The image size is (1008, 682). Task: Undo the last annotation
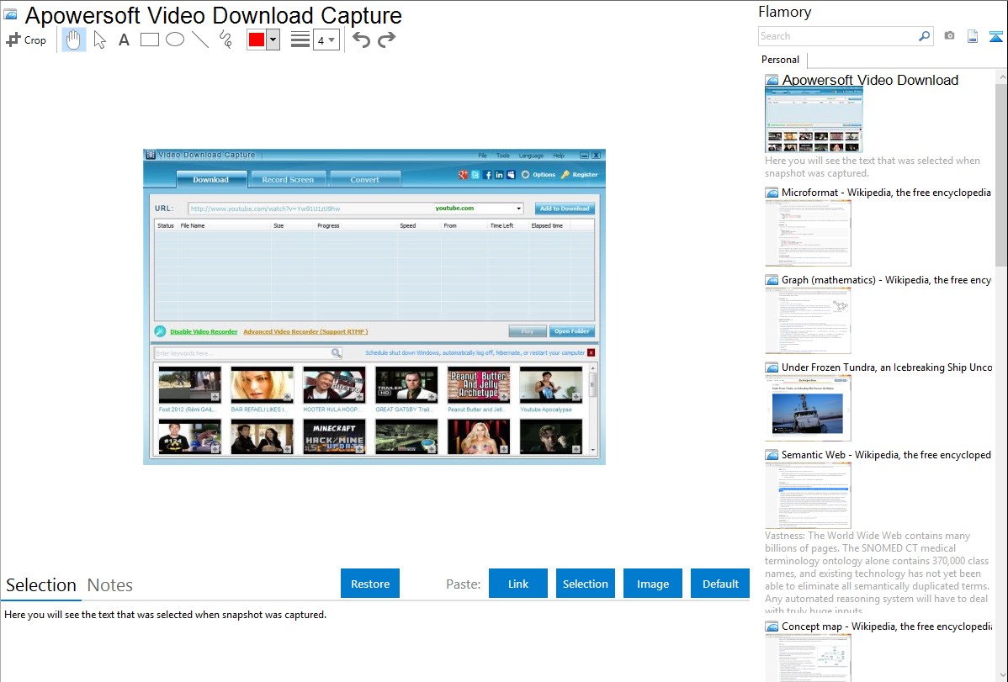361,40
